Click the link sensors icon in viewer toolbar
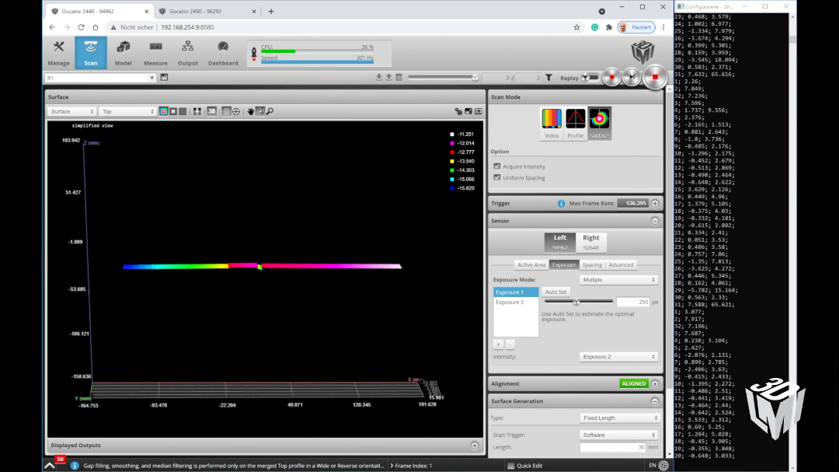Screen dimensions: 839x472 click(x=458, y=111)
